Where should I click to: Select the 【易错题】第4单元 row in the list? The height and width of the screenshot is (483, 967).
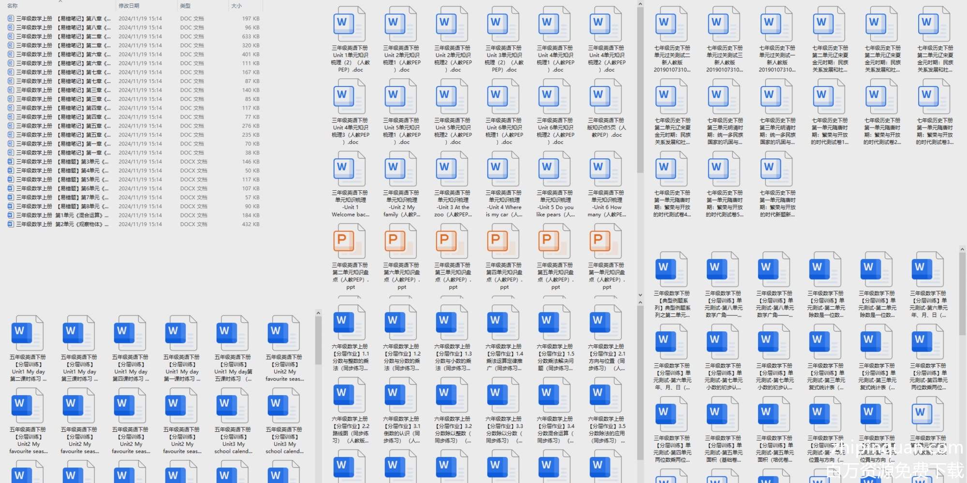point(134,170)
